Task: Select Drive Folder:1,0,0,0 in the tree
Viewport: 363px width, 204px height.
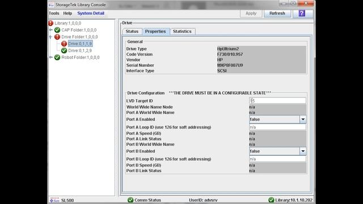Action: click(79, 37)
